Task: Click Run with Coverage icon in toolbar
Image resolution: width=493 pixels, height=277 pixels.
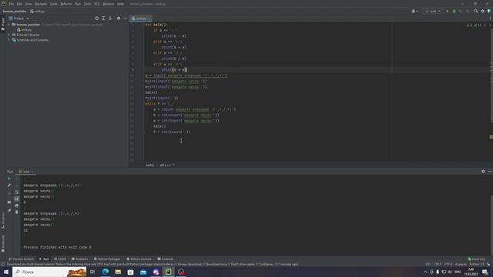Action: tap(461, 12)
